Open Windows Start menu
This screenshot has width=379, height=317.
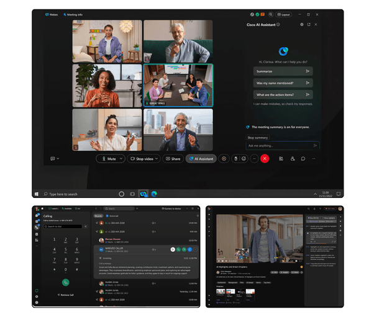pos(37,194)
